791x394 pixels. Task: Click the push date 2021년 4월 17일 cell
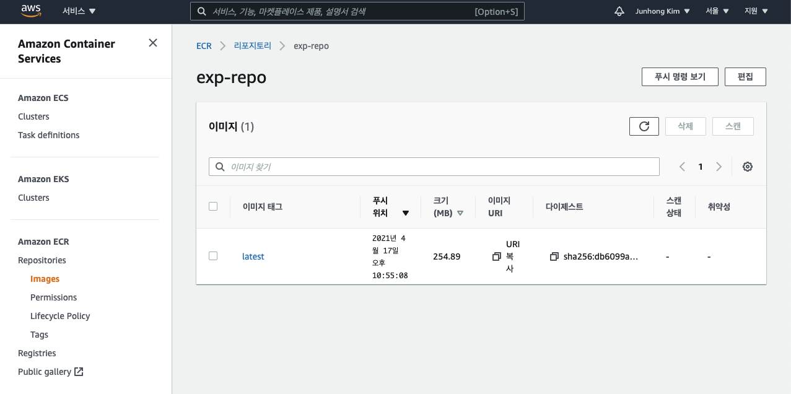coord(390,256)
